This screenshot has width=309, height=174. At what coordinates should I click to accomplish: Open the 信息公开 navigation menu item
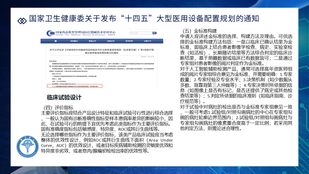tap(92, 41)
